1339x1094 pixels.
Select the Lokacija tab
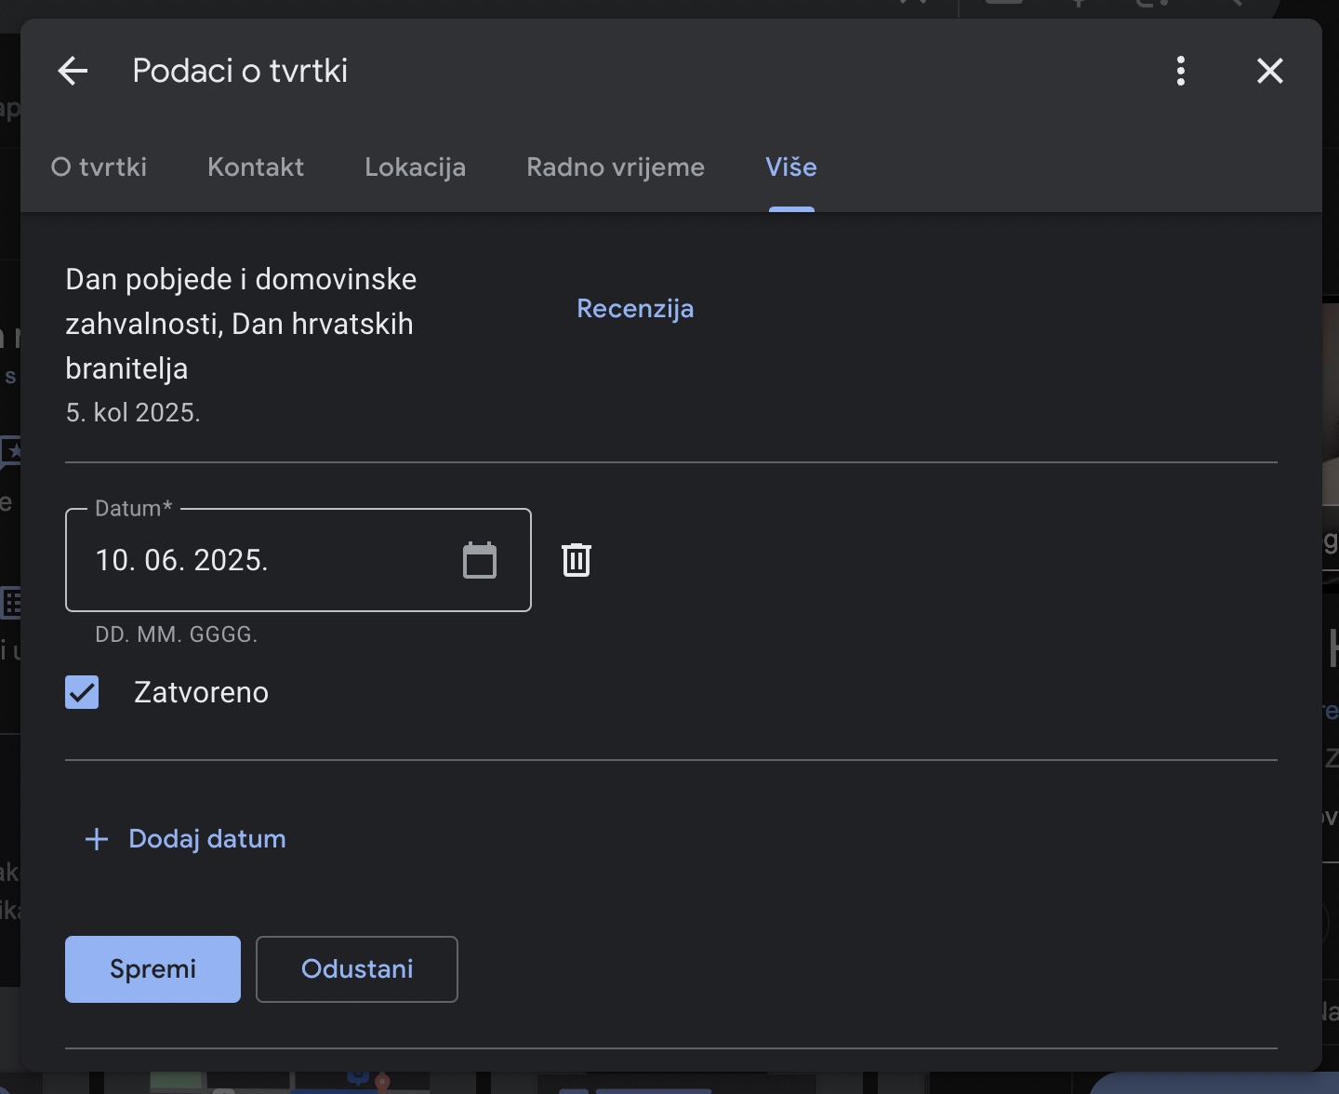point(415,167)
